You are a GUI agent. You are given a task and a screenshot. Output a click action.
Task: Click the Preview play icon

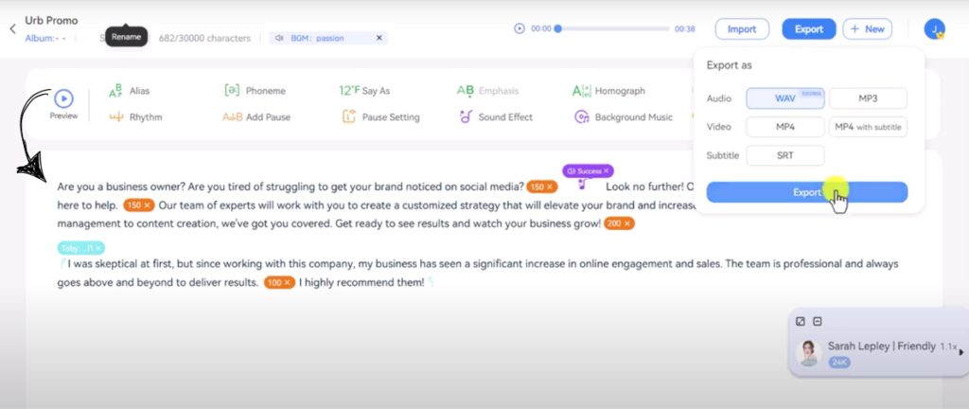pos(63,98)
